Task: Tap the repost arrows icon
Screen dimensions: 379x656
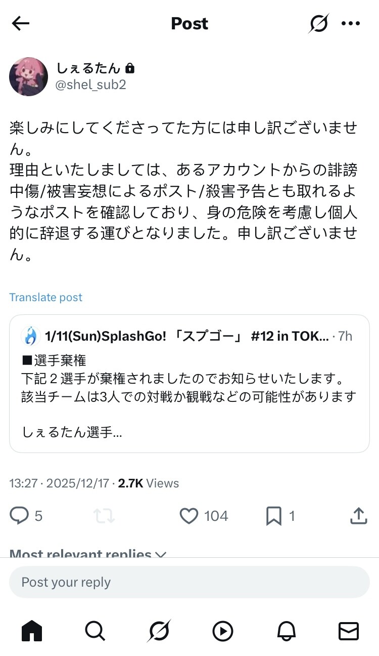Action: (104, 516)
